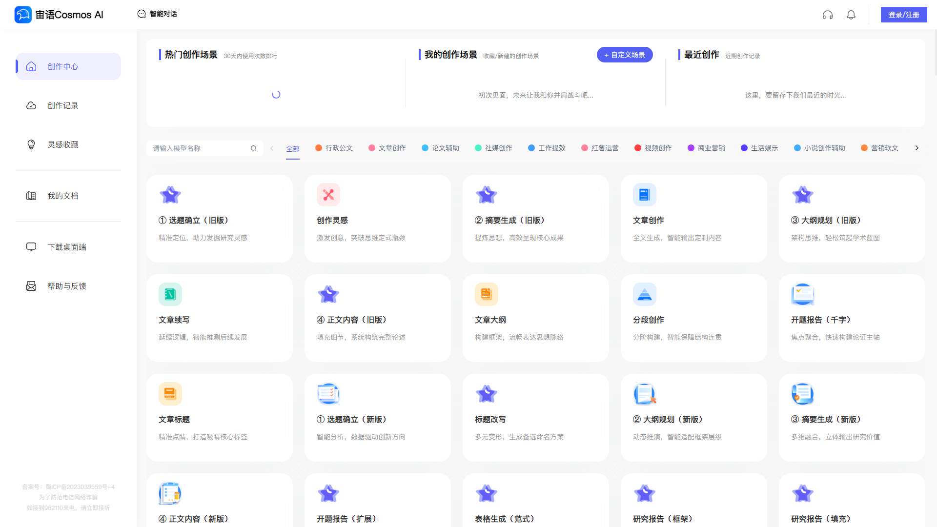The height and width of the screenshot is (527, 937).
Task: Select the 红薯运营 category tab
Action: tap(600, 148)
